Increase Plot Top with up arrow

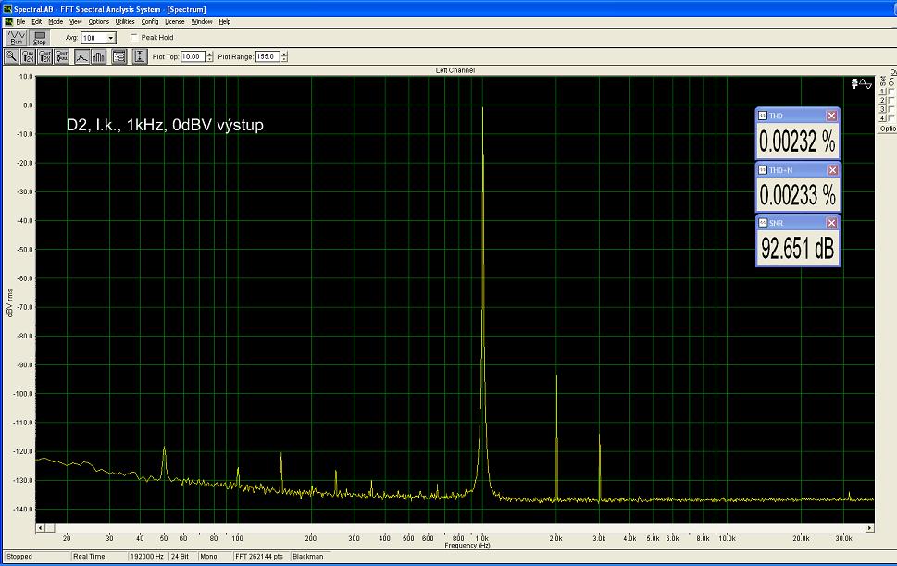coord(210,54)
